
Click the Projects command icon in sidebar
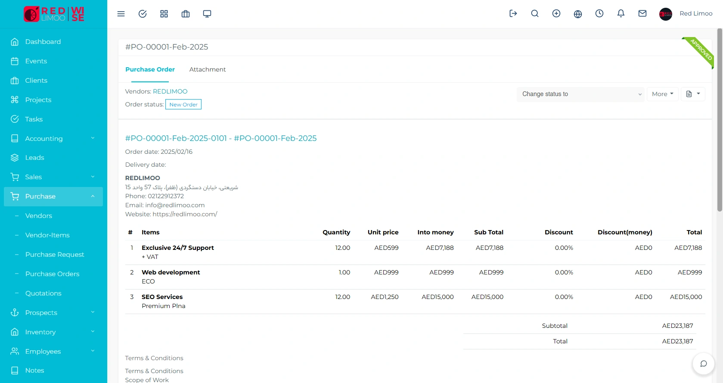(x=15, y=100)
